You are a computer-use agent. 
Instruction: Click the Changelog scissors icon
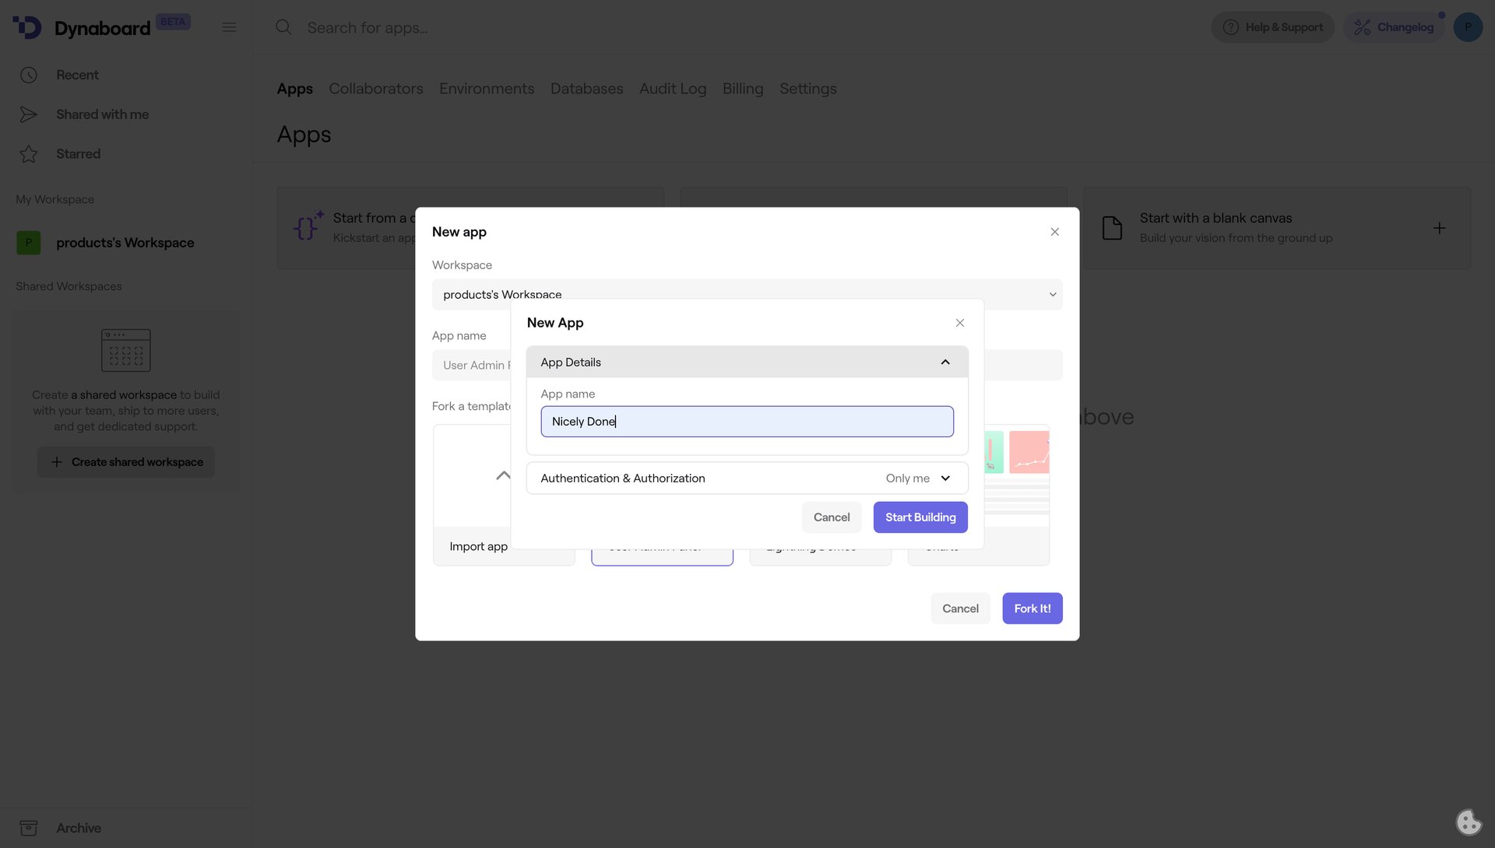[1363, 26]
